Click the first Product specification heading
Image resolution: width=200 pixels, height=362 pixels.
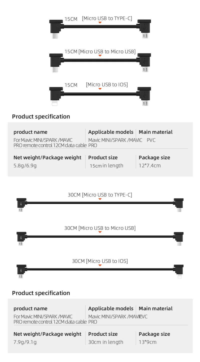(x=41, y=116)
